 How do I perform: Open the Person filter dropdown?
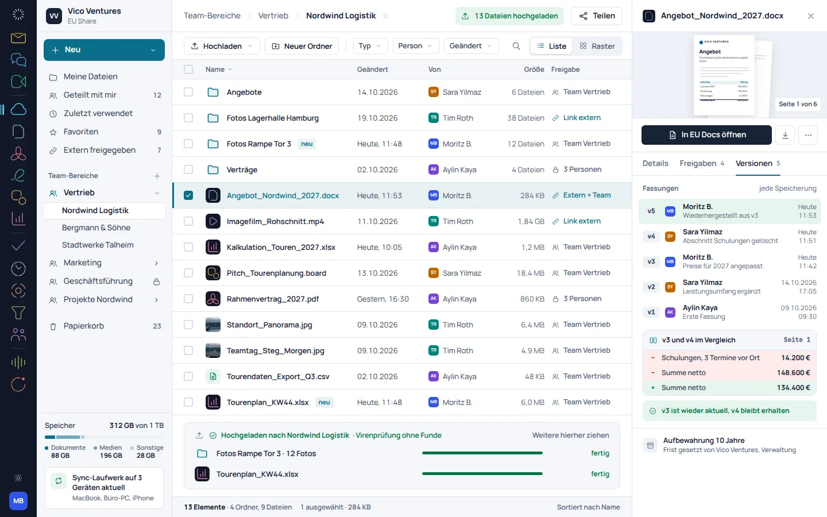click(x=416, y=46)
